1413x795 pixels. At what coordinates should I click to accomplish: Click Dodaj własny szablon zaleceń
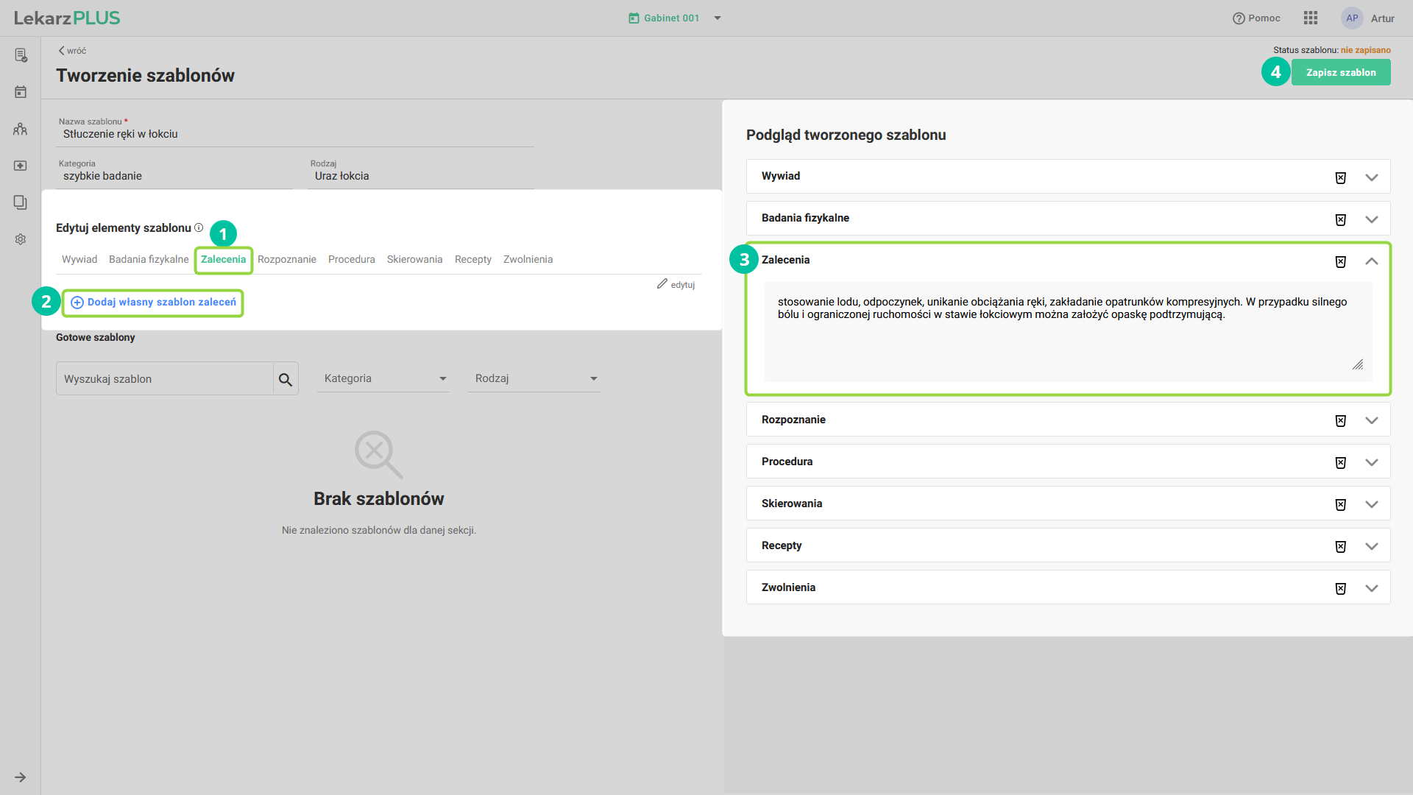(153, 303)
